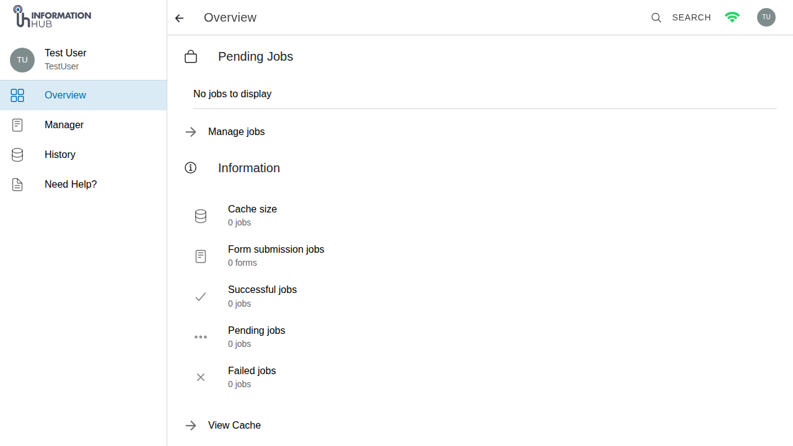The width and height of the screenshot is (793, 446).
Task: Click the Need Help document icon
Action: (x=17, y=185)
